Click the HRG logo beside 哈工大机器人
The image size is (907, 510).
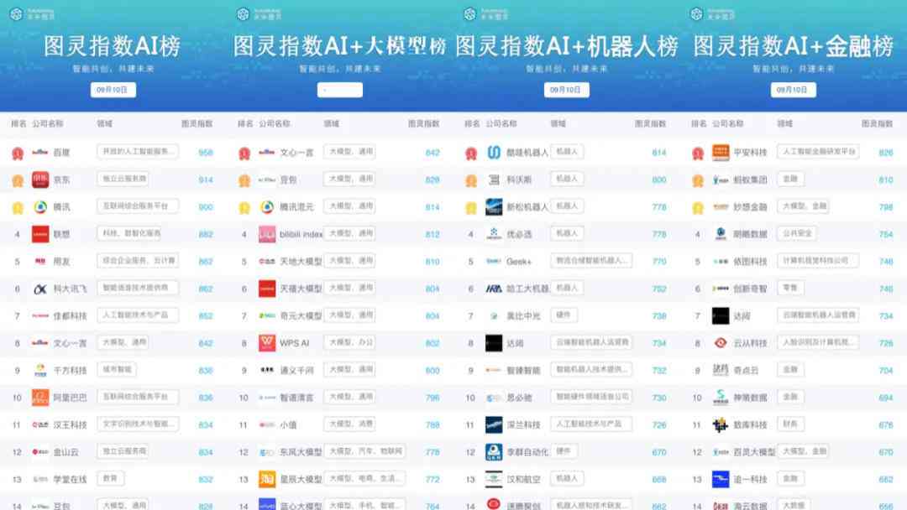[494, 289]
